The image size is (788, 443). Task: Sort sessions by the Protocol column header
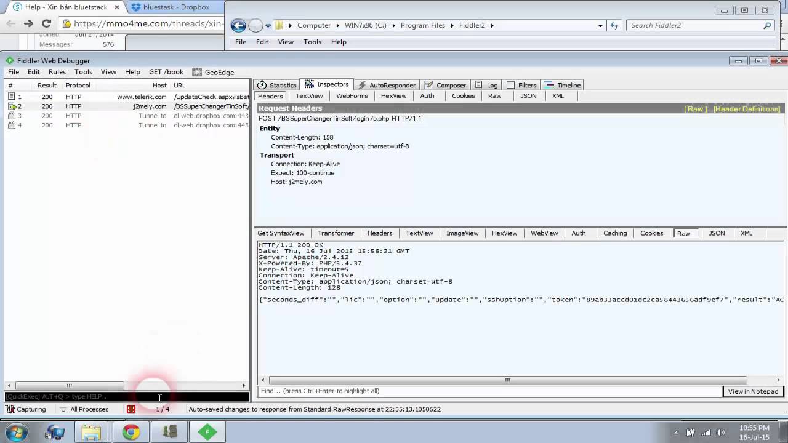(78, 86)
